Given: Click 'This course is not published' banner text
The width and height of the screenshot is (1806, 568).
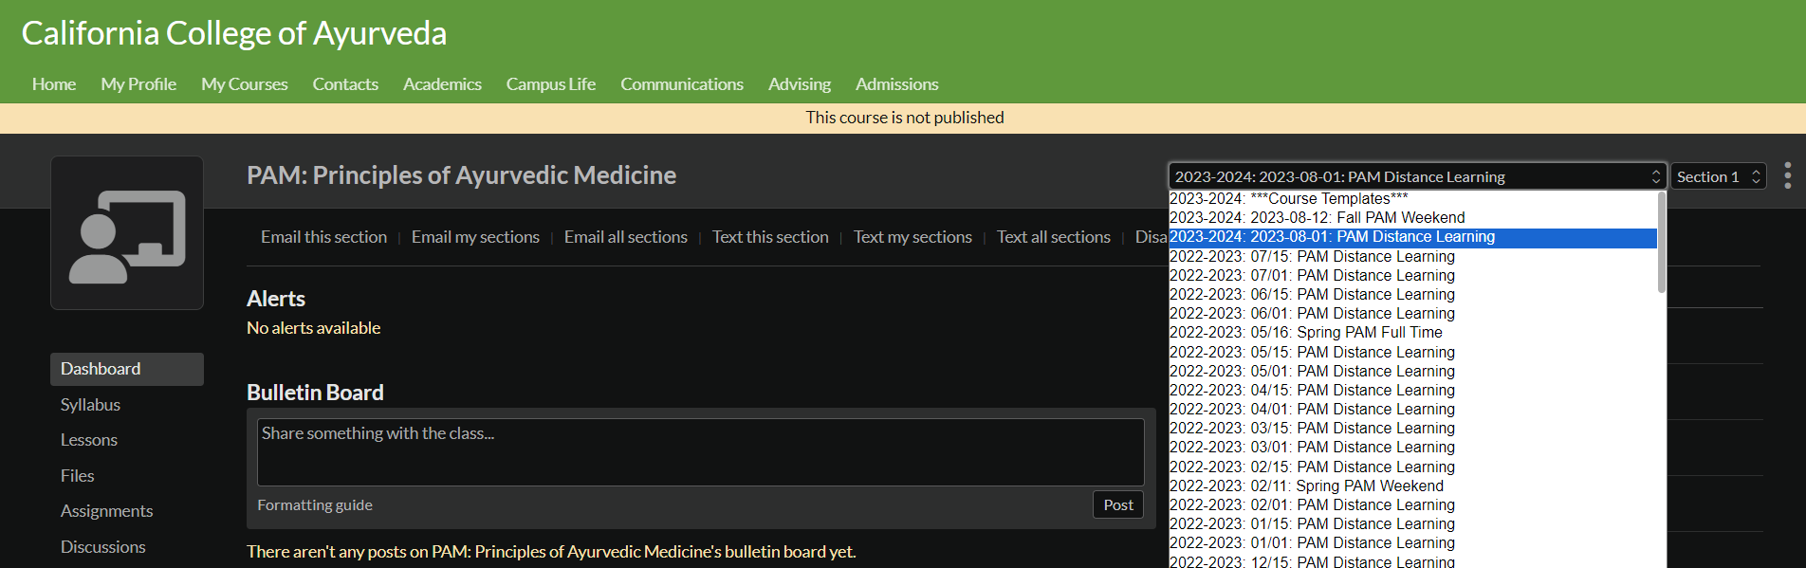Looking at the screenshot, I should click(x=905, y=118).
